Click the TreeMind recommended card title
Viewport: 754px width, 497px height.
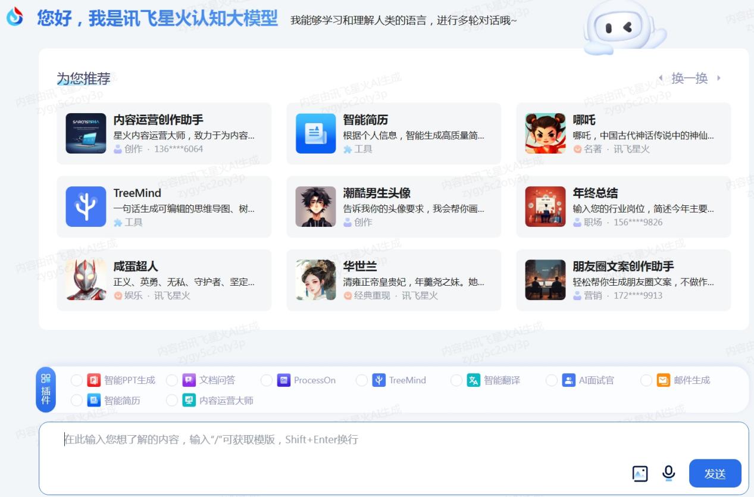(137, 193)
